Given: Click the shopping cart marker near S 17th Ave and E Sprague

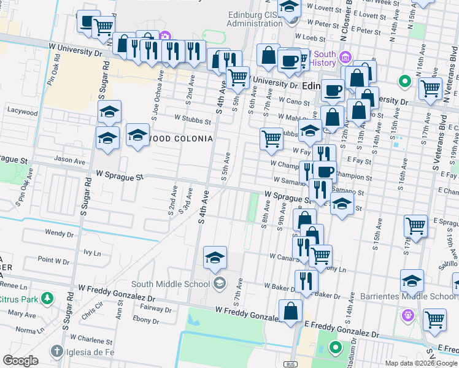Looking at the screenshot, I should (x=415, y=228).
